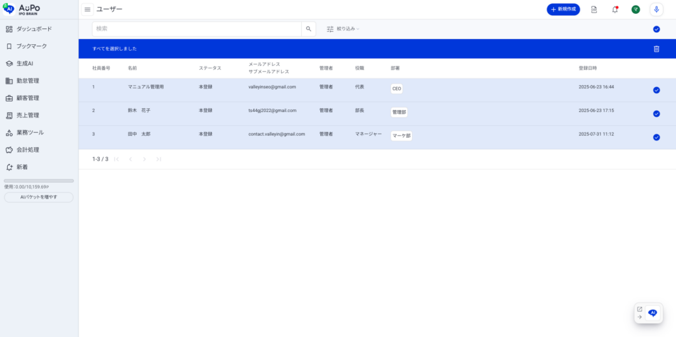Click into the 検索 search field
Viewport: 676px width, 337px height.
(197, 29)
